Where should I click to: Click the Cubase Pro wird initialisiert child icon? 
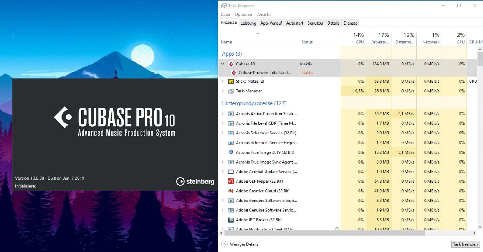(x=234, y=72)
